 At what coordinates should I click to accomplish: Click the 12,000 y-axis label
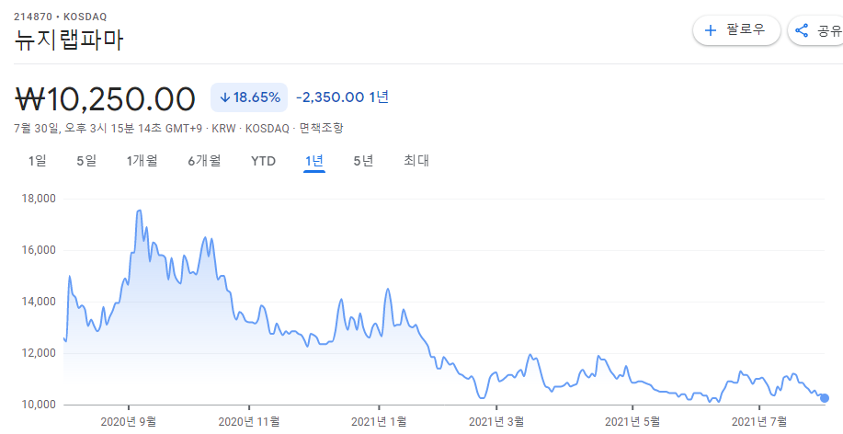click(39, 353)
